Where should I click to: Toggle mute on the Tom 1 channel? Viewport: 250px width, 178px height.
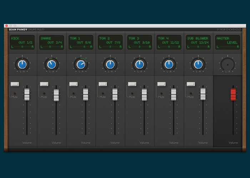[73, 84]
